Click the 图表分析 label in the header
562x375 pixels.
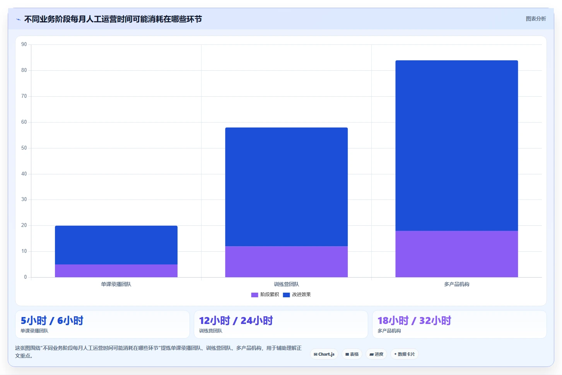(x=536, y=19)
